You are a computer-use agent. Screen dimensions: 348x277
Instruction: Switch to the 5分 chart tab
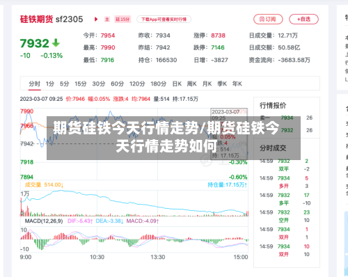(64, 84)
